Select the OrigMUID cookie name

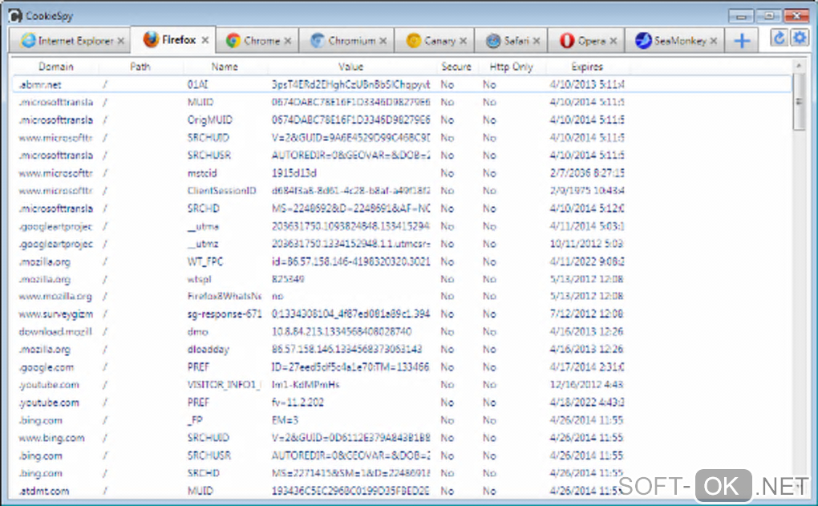(x=210, y=120)
